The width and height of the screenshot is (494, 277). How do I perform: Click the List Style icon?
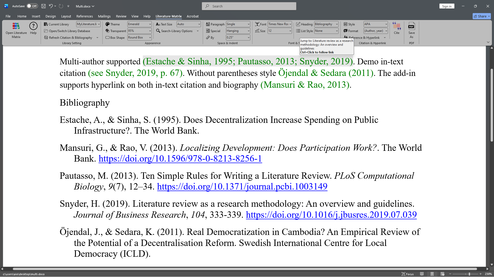point(298,31)
